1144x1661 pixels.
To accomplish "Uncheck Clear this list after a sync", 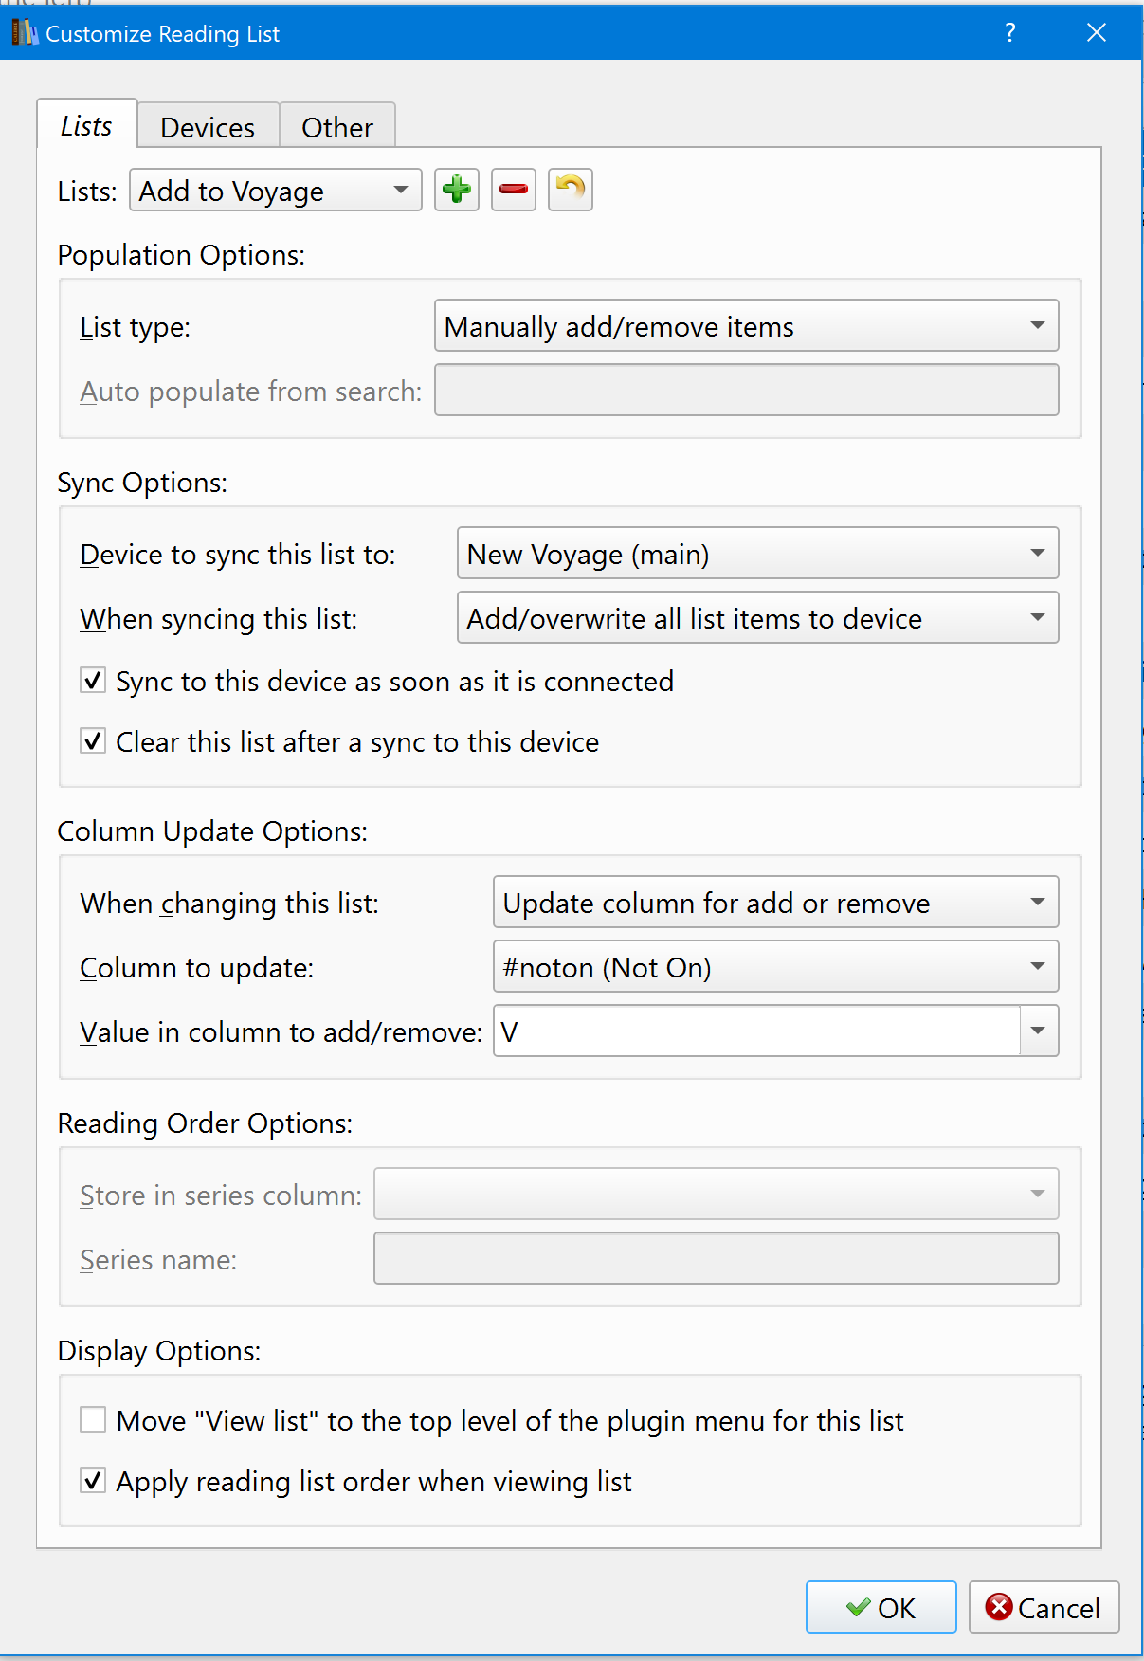I will 93,741.
